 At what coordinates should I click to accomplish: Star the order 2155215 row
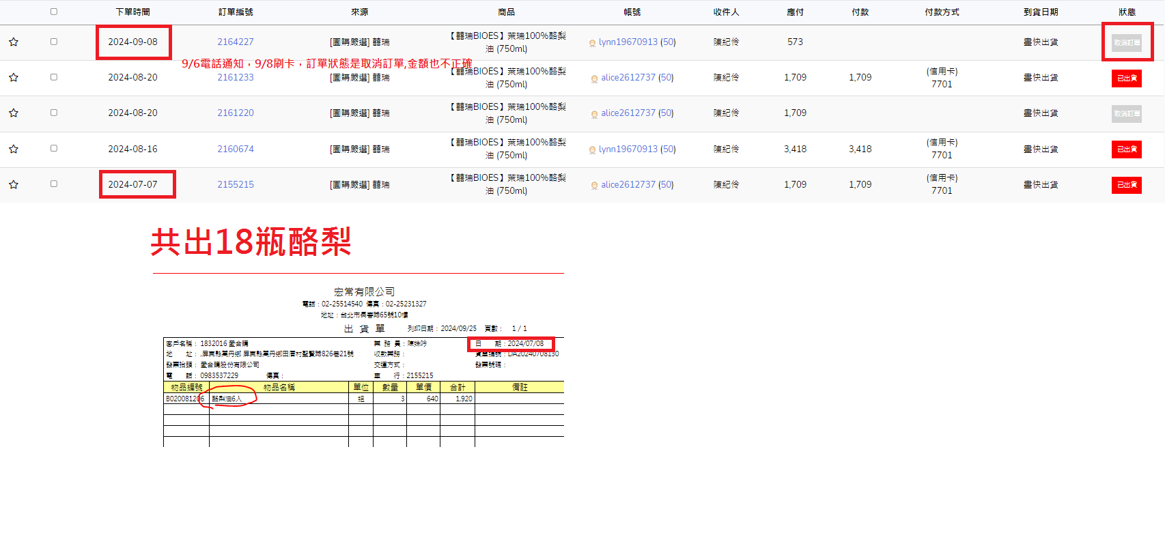(x=14, y=184)
